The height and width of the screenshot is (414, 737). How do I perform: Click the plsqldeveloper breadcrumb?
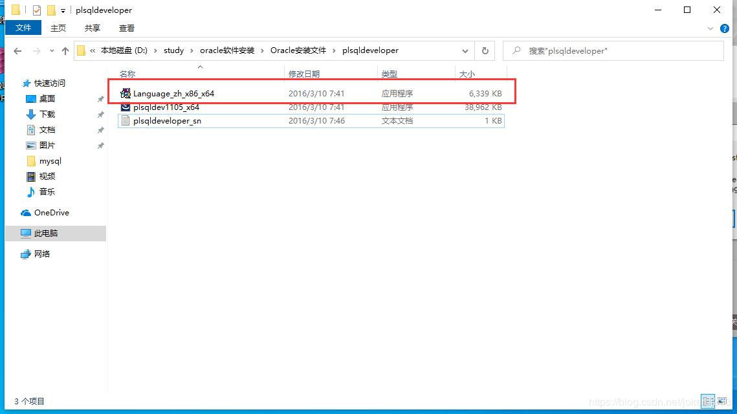370,50
